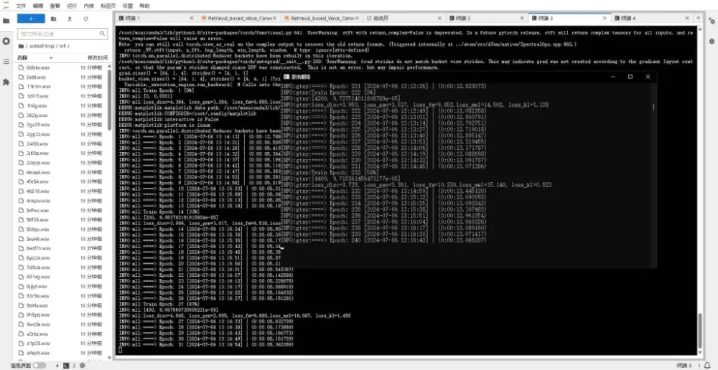718x370 pixels.
Task: Select file 11k1m.wav
Action: pyautogui.click(x=37, y=87)
